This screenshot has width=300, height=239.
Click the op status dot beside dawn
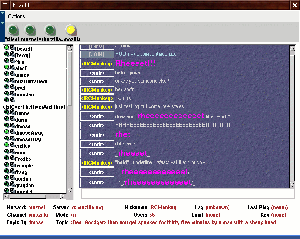click(x=7, y=119)
